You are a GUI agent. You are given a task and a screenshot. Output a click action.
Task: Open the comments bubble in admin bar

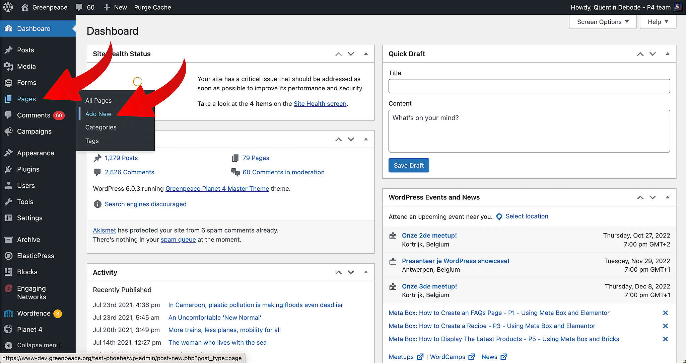pos(79,7)
